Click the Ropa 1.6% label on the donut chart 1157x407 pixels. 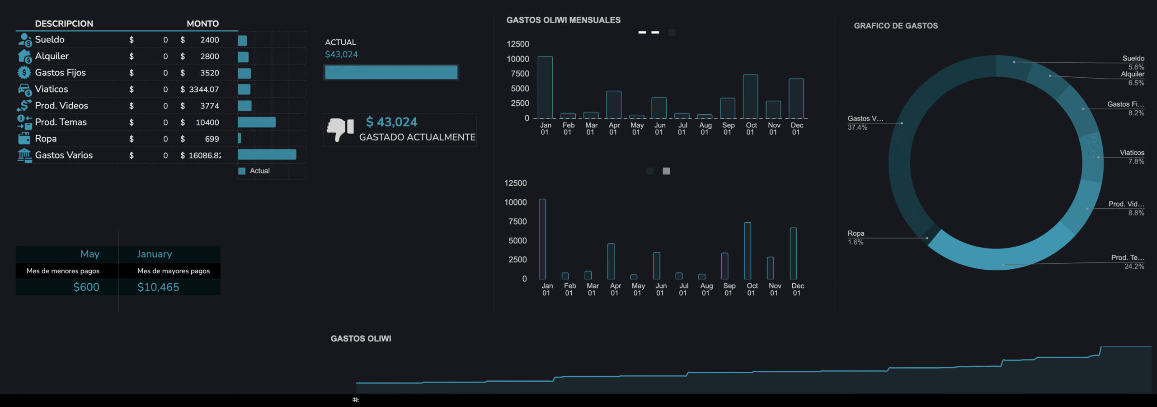856,238
